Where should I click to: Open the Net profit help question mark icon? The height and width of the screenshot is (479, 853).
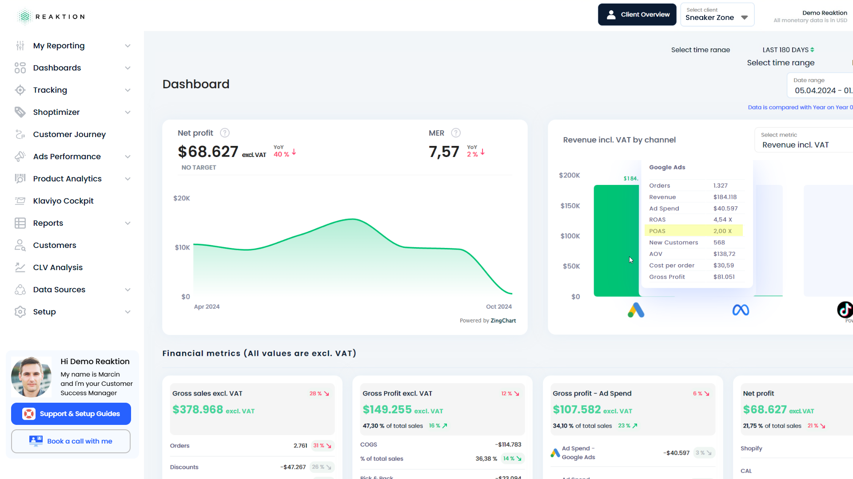(x=225, y=133)
